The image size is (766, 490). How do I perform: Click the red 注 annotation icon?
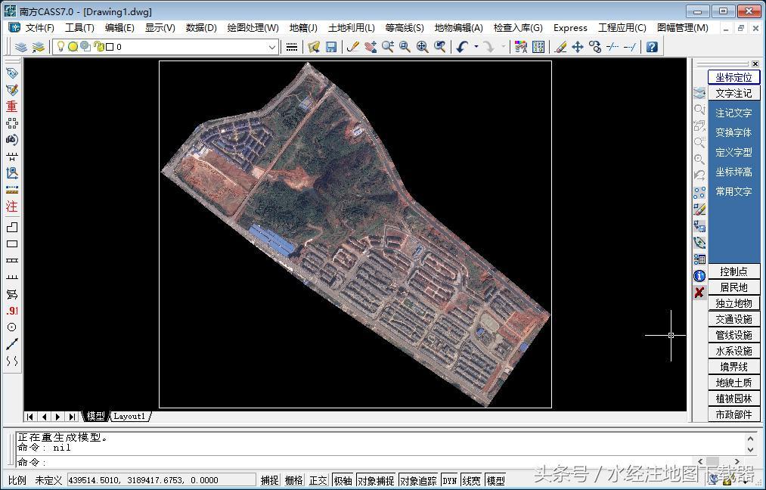[12, 206]
